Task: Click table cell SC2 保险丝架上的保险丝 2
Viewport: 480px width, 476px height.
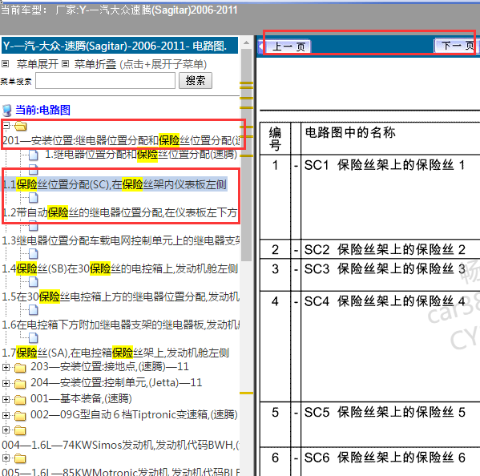Action: 390,249
